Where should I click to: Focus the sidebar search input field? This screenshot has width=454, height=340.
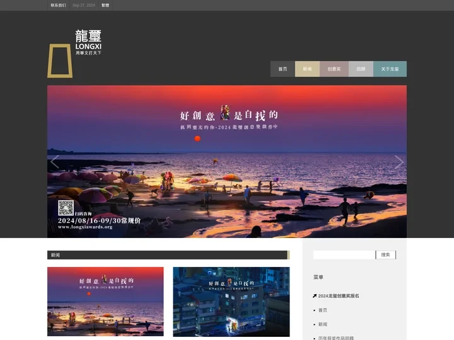[344, 255]
